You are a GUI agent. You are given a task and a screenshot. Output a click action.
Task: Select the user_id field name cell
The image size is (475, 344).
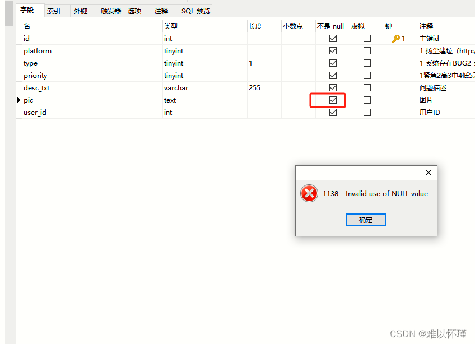[x=92, y=113]
